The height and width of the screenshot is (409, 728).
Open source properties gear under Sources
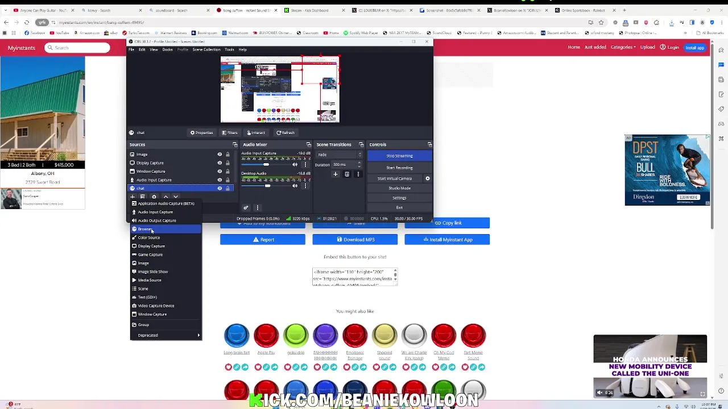pos(154,197)
